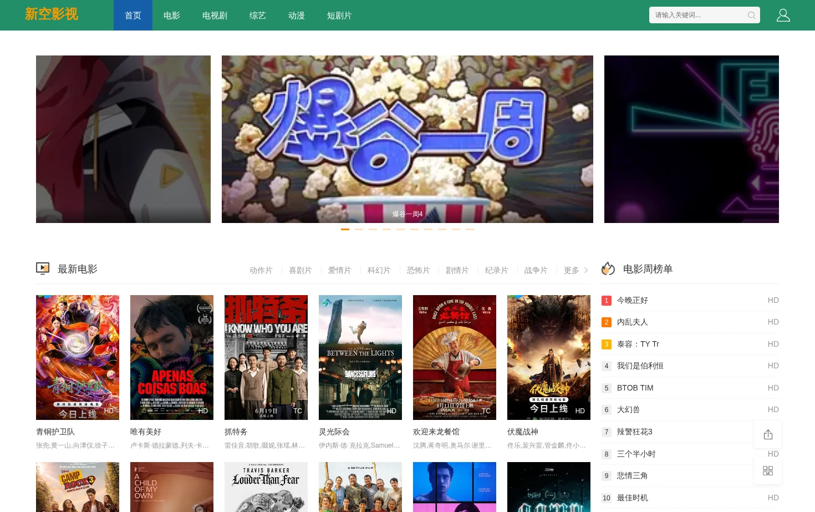Screen dimensions: 815x512
Task: Open 欢迎来龙餐馆 movie poster
Action: point(455,357)
